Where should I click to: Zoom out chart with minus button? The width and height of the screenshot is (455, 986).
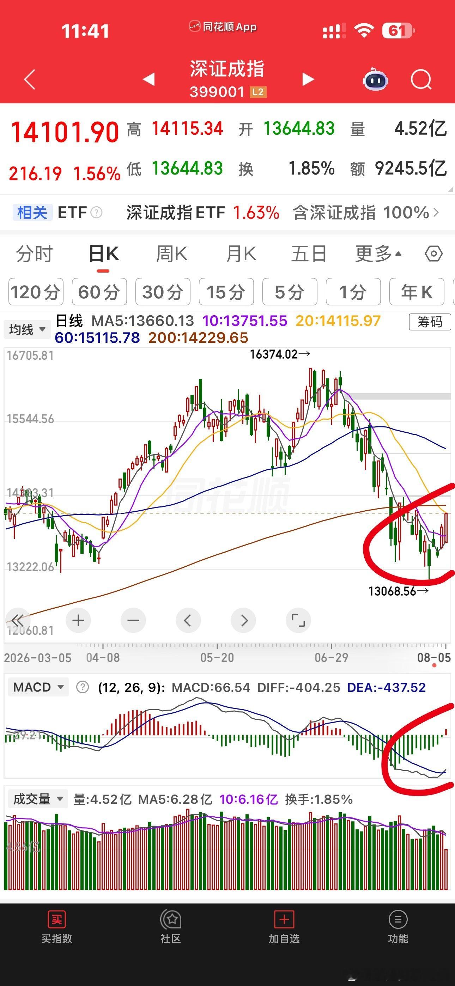click(x=133, y=620)
